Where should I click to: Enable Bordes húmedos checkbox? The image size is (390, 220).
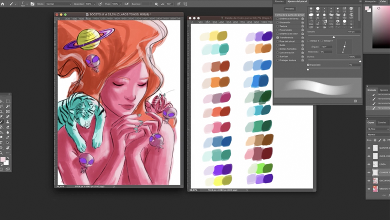tap(278, 49)
